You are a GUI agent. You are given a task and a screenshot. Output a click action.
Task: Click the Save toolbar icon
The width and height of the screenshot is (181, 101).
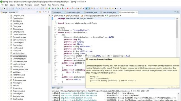click(x=7, y=8)
